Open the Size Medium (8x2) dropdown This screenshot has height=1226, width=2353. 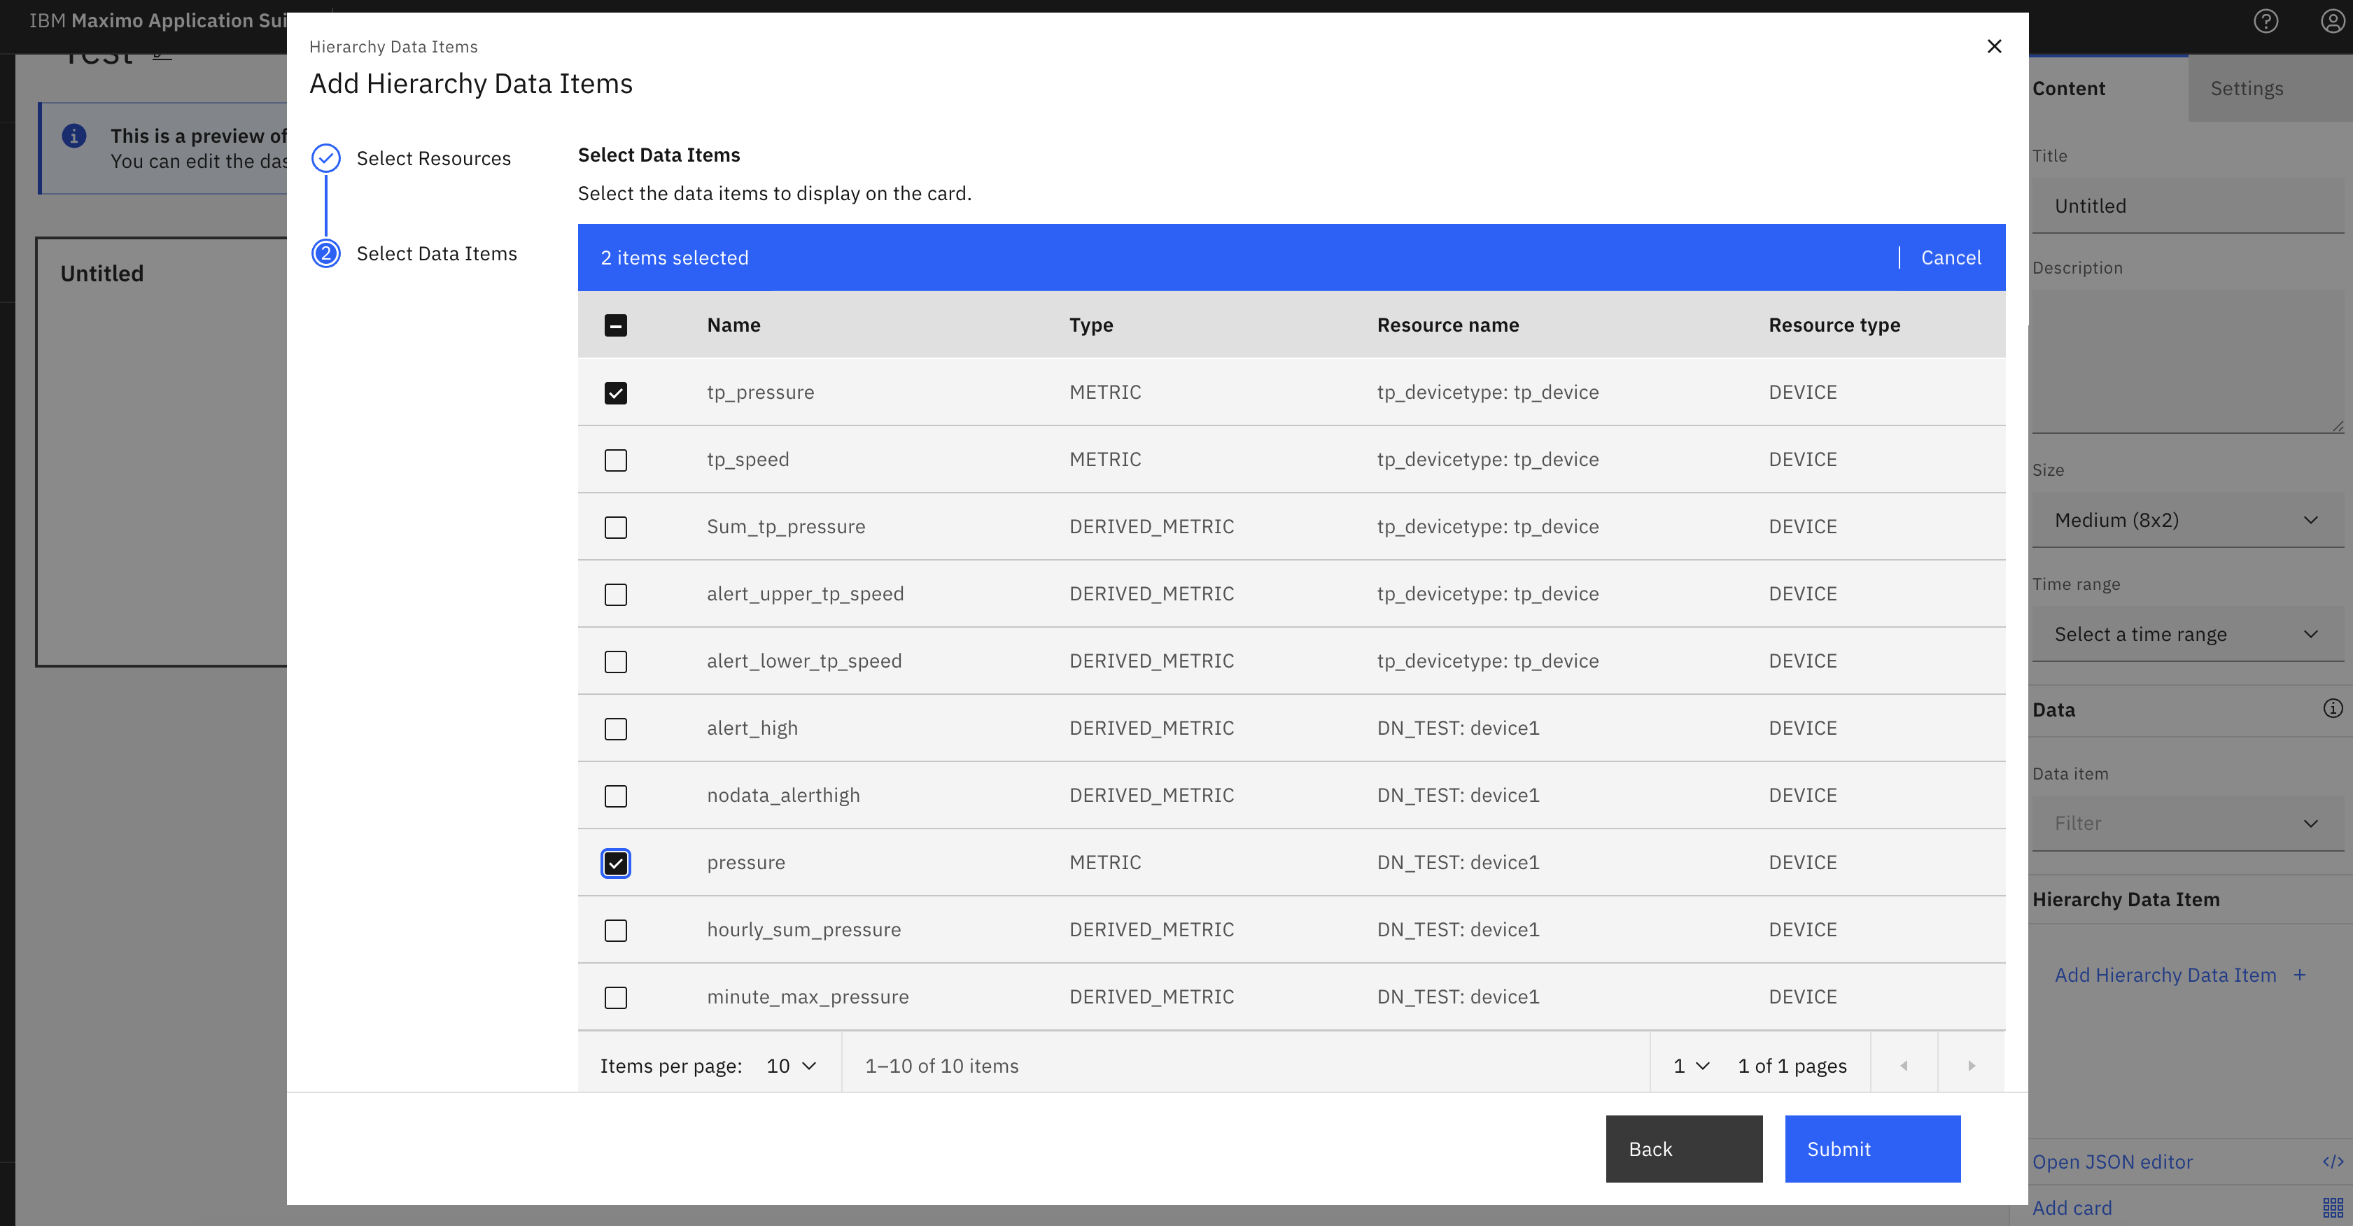point(2186,520)
